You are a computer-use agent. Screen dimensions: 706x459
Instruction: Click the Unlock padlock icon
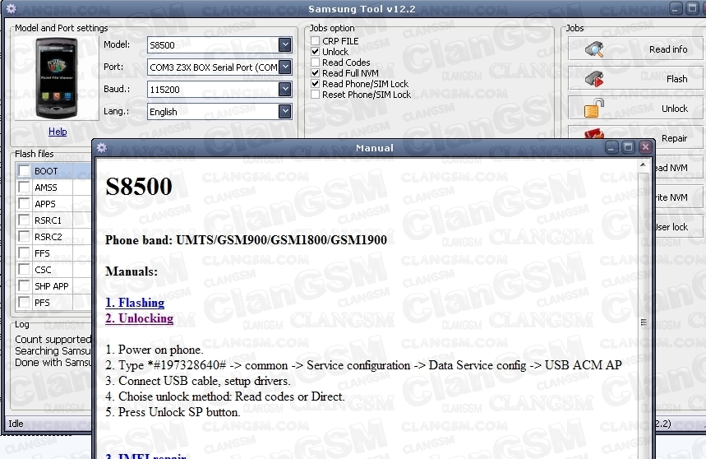pos(594,109)
